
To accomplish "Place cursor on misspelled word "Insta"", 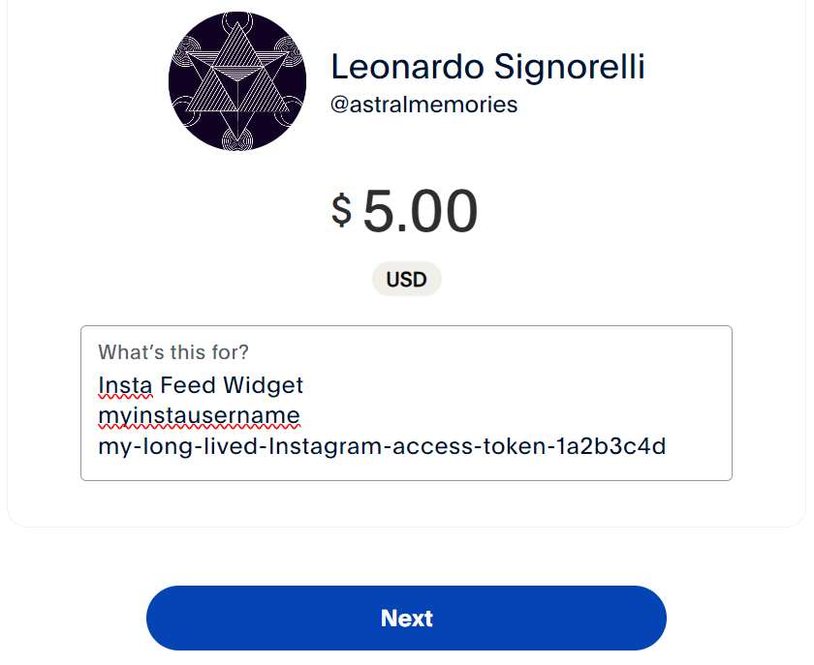I will [x=125, y=385].
